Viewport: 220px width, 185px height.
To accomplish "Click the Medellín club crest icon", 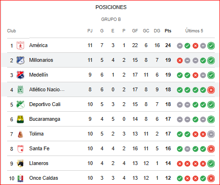I will 20,75.
